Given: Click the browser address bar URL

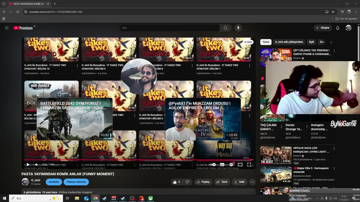Looking at the screenshot, I should point(56,12).
